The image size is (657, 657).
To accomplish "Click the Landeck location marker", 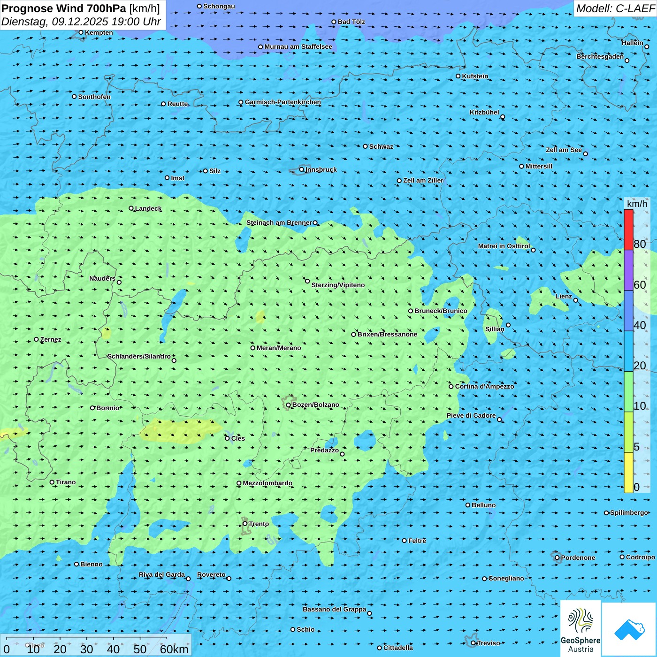I will point(131,208).
